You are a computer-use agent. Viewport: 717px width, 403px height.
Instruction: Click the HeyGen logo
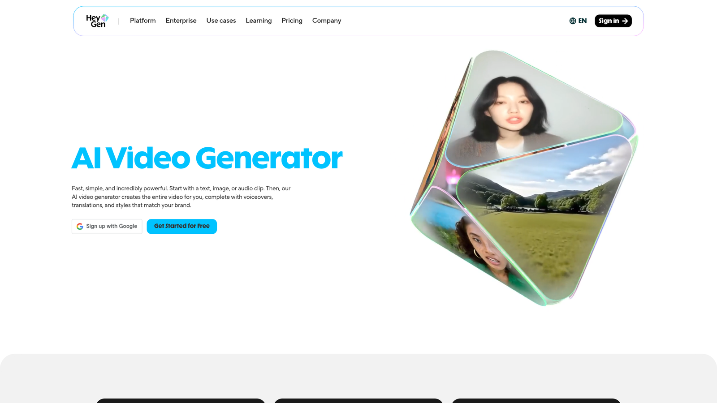96,21
